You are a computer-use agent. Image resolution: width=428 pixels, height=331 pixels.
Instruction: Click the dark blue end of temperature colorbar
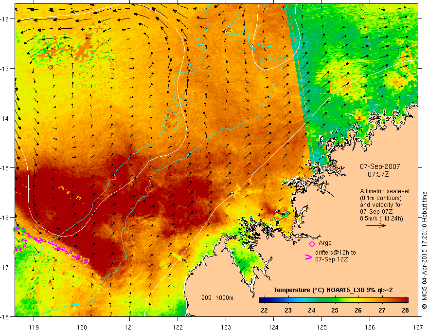[262, 300]
